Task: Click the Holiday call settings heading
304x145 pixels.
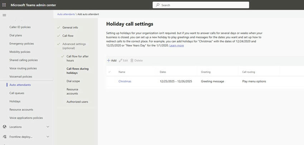Action: tap(130, 24)
